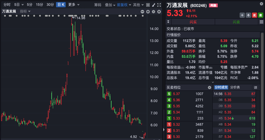265x140 pixels.
Task: Switch to the 分价表 tab
Action: (235, 87)
